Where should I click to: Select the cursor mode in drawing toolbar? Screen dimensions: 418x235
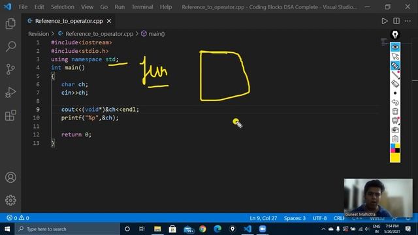(395, 57)
